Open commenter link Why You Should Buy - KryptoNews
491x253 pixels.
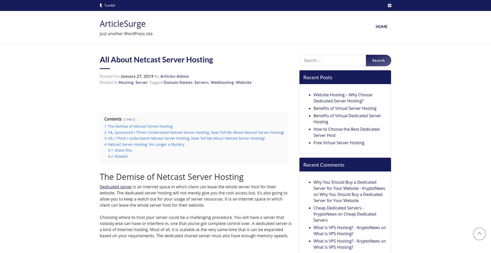pyautogui.click(x=349, y=185)
